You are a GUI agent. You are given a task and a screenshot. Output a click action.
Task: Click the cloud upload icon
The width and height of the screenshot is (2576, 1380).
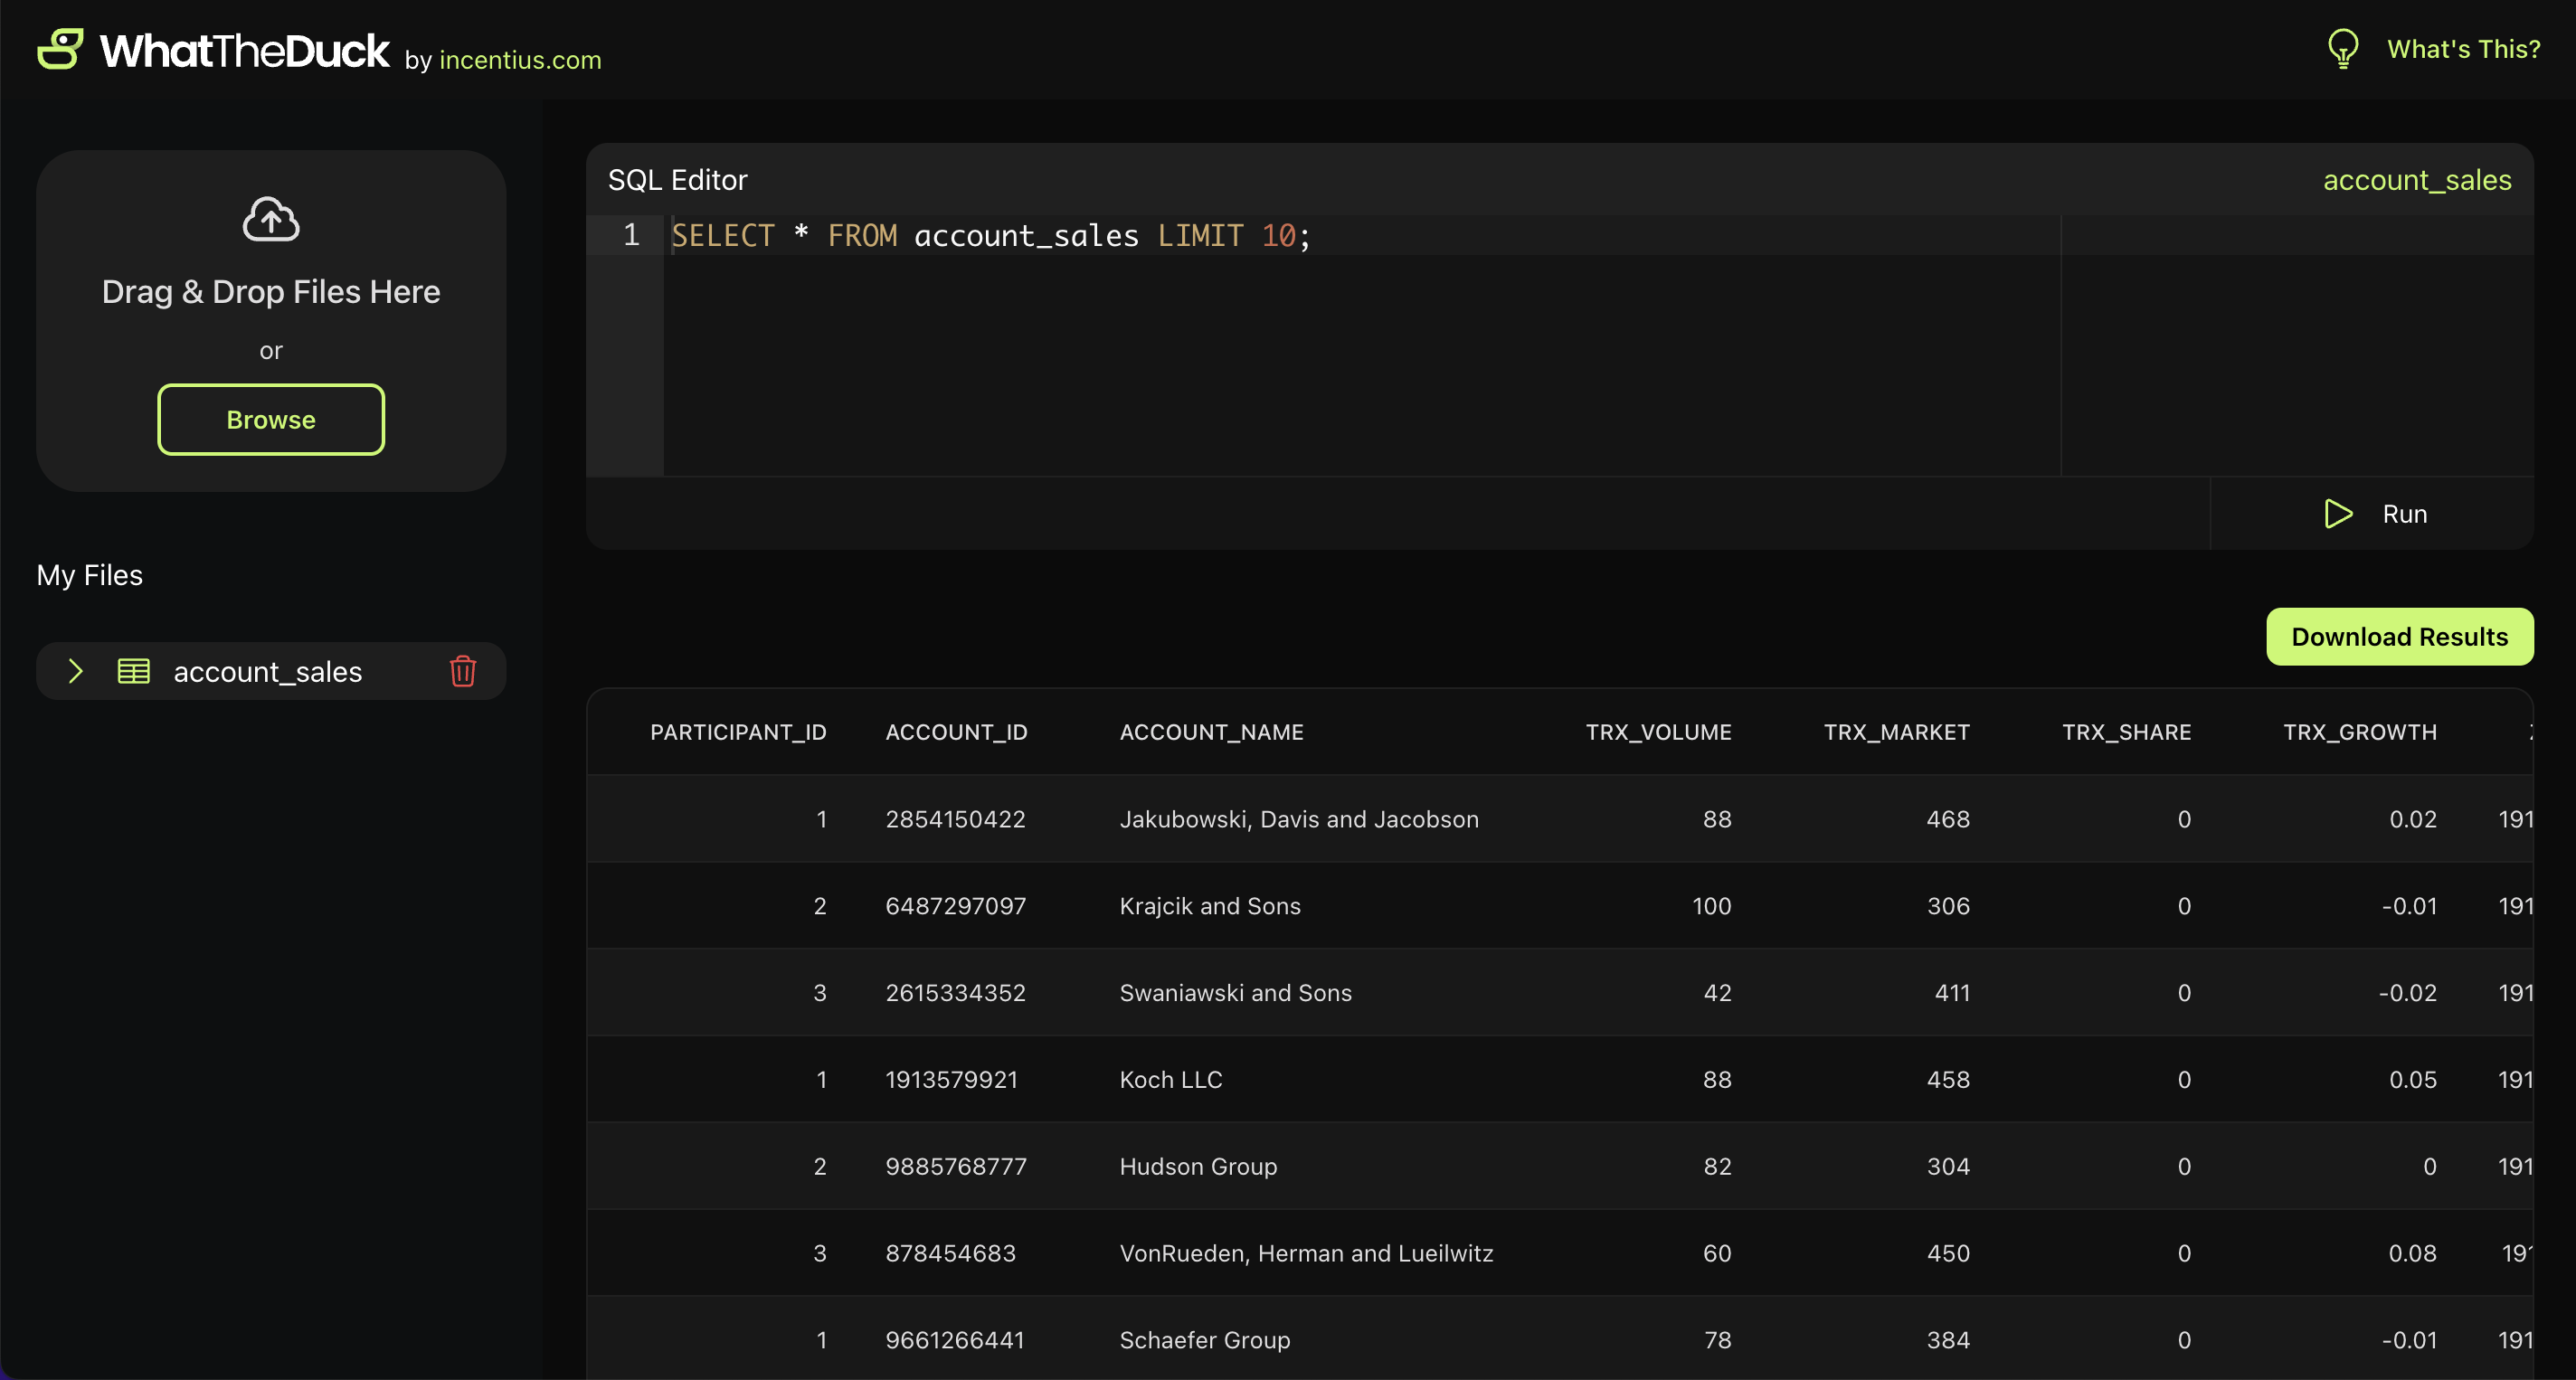pyautogui.click(x=271, y=219)
